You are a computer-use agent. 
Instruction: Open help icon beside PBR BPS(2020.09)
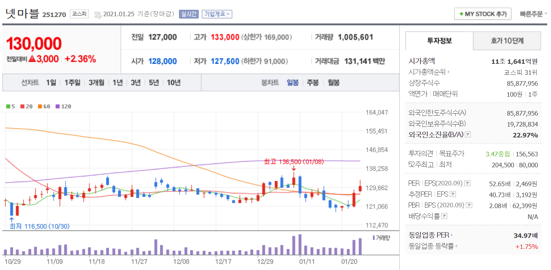click(x=469, y=205)
